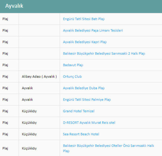Open the Grand Hotel Temizel link

[x=79, y=111]
